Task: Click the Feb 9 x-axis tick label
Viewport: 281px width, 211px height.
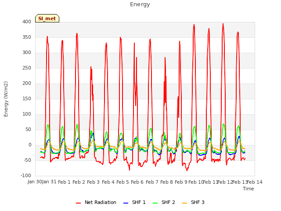Action: [181, 182]
